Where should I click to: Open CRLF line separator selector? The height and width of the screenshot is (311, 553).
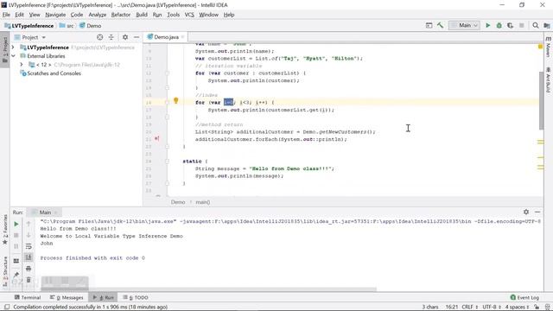pyautogui.click(x=469, y=307)
